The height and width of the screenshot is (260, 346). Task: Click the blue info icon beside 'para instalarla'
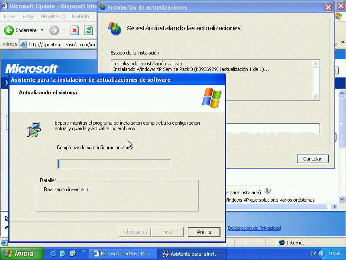click(x=267, y=191)
